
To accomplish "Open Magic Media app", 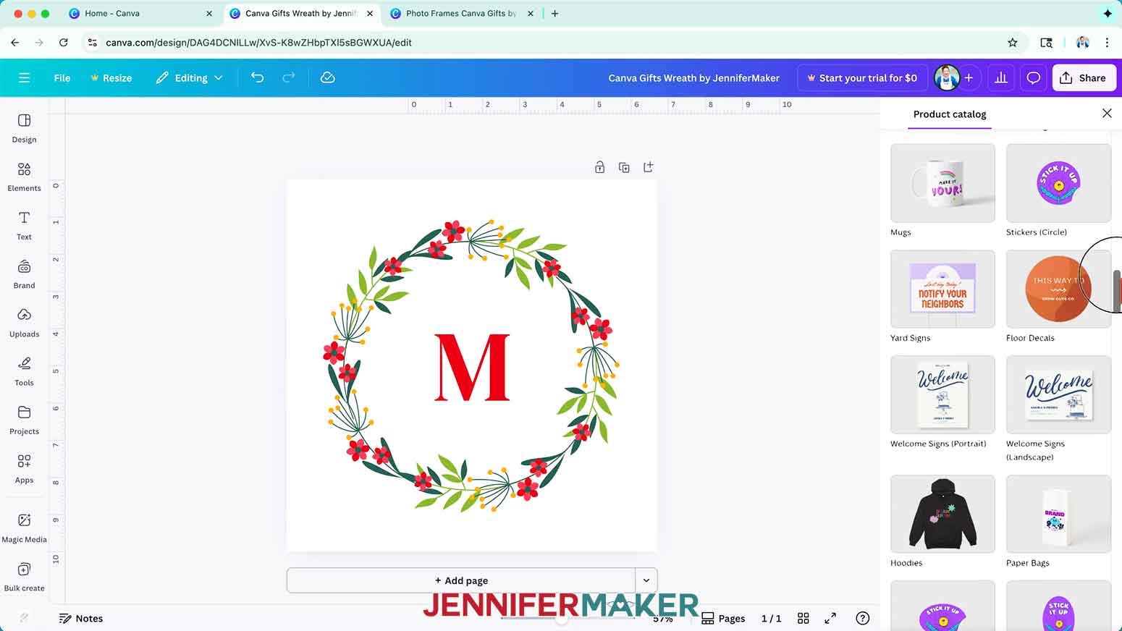I will click(24, 528).
